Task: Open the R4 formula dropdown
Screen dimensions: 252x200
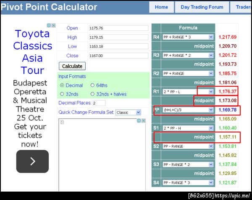Action: 188,37
